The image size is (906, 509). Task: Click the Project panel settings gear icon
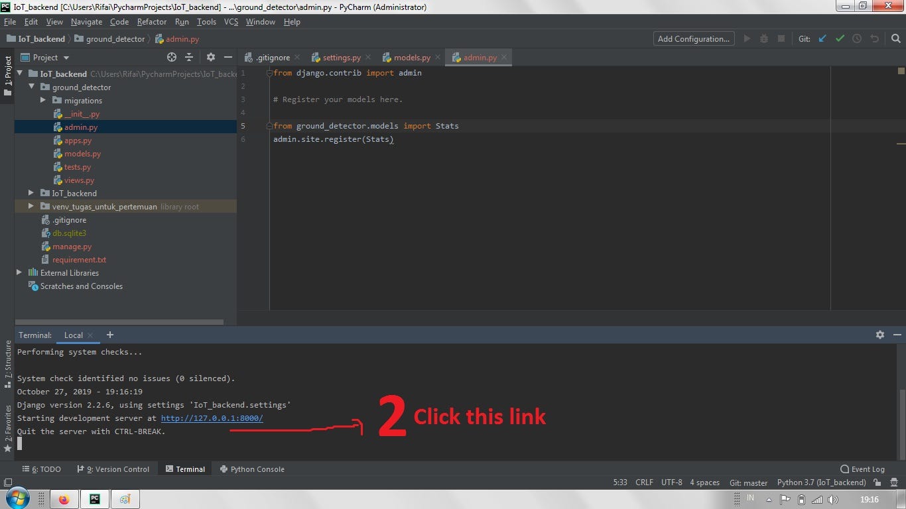[211, 57]
